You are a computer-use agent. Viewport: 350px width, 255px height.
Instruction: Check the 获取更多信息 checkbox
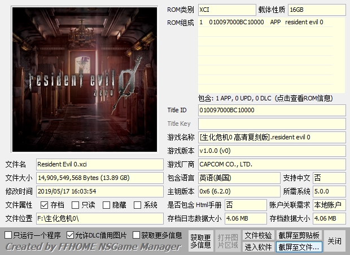pos(136,235)
